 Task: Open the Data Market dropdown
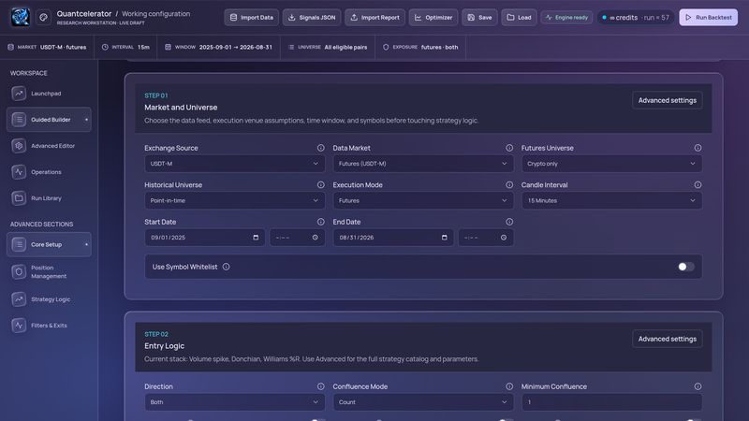423,164
